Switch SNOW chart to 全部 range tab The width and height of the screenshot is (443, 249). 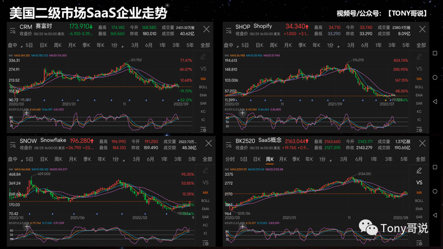click(x=208, y=159)
